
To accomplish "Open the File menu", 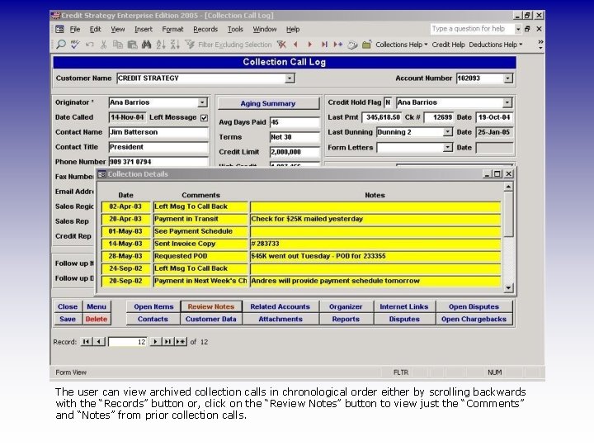I will point(74,29).
